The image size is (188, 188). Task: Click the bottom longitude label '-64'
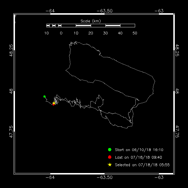pos(50,177)
